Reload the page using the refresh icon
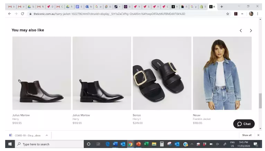 23,14
